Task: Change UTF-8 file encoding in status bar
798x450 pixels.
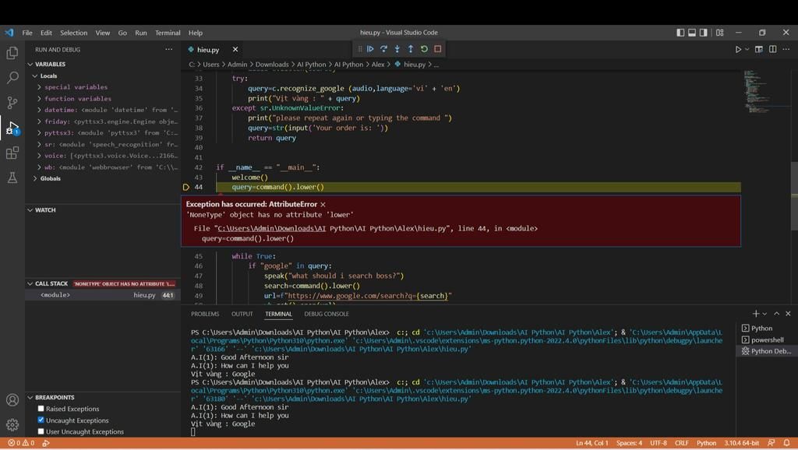Action: [x=659, y=443]
